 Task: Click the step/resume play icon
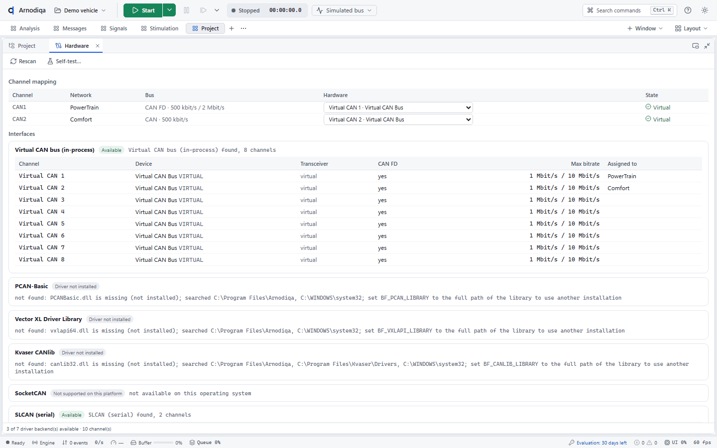tap(203, 10)
